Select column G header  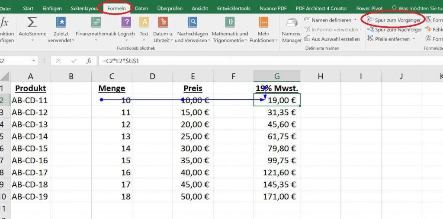(277, 76)
